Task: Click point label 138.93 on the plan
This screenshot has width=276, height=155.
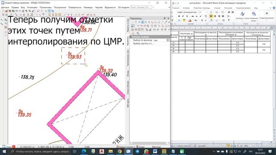Action: [x=75, y=57]
